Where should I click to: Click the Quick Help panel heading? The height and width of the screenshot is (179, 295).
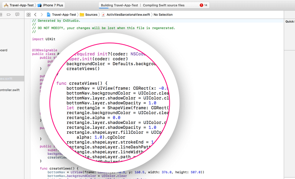290,21
